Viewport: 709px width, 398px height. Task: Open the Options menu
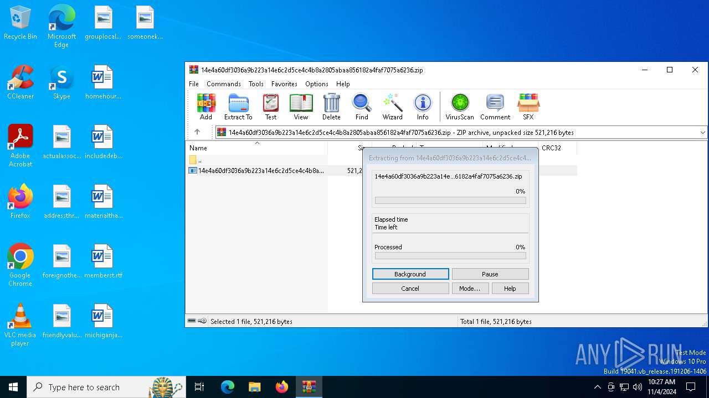coord(317,84)
